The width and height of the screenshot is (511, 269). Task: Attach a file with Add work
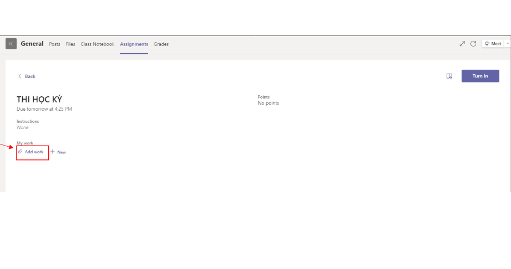pyautogui.click(x=31, y=152)
